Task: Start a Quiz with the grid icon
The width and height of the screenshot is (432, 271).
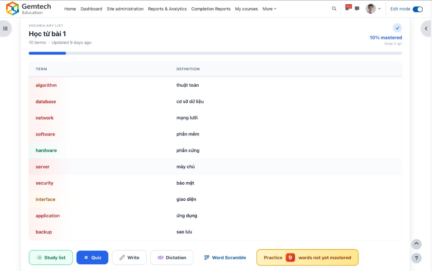Action: (x=92, y=257)
